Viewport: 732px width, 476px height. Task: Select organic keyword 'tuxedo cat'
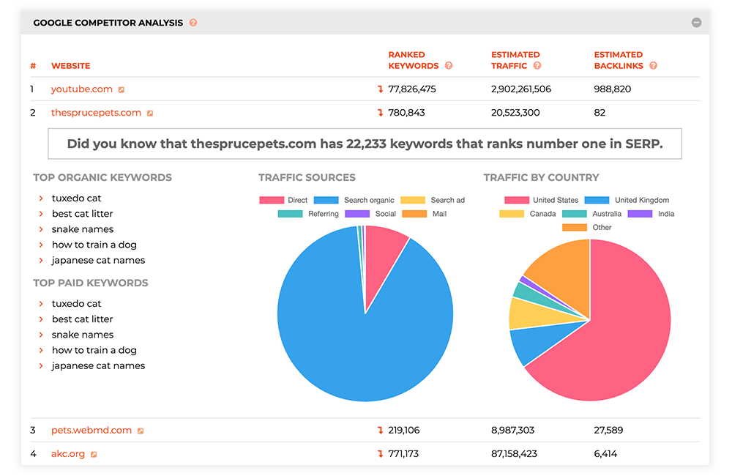click(x=76, y=198)
